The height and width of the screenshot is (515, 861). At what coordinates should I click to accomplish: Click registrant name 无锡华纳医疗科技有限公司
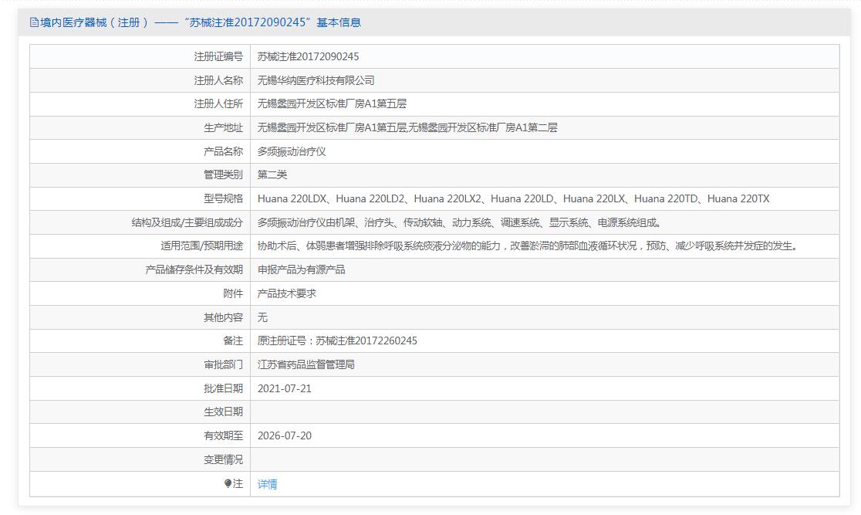pyautogui.click(x=316, y=80)
